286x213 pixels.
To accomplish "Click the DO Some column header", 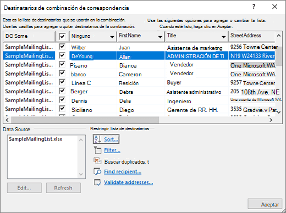I will [x=29, y=36].
